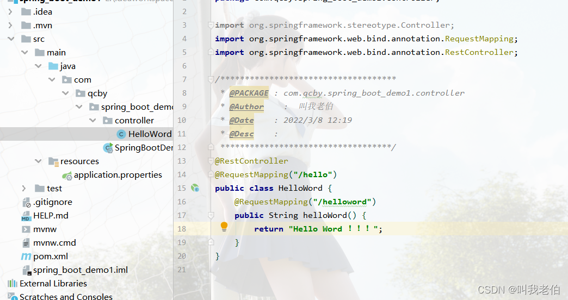
Task: Click the HelloWord class icon
Action: [121, 134]
